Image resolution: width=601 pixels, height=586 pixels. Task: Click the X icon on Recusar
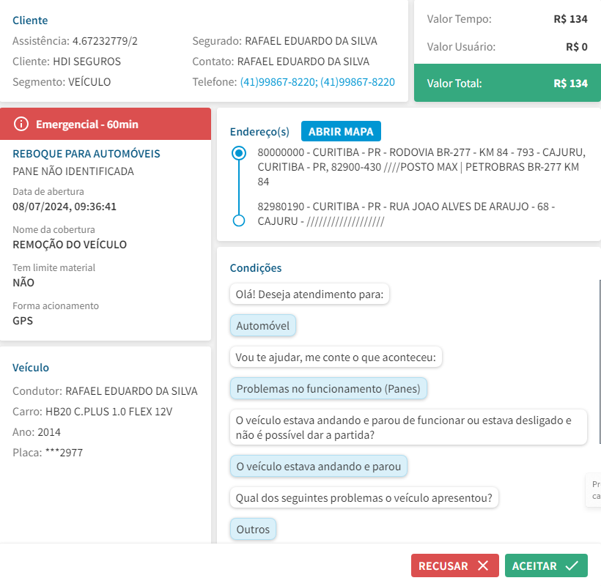(482, 565)
